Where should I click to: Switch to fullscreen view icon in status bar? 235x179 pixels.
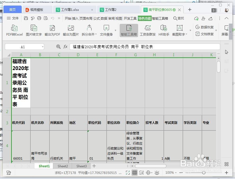click(128, 173)
